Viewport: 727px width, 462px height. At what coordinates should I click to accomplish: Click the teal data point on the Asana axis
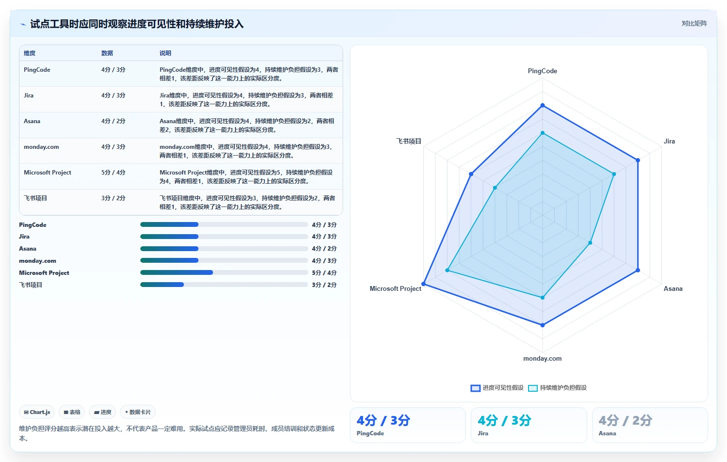(590, 242)
